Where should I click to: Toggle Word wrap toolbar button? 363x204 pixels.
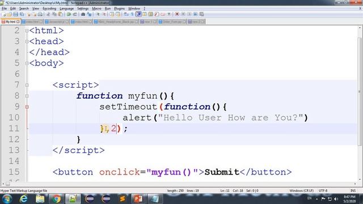tap(125, 14)
